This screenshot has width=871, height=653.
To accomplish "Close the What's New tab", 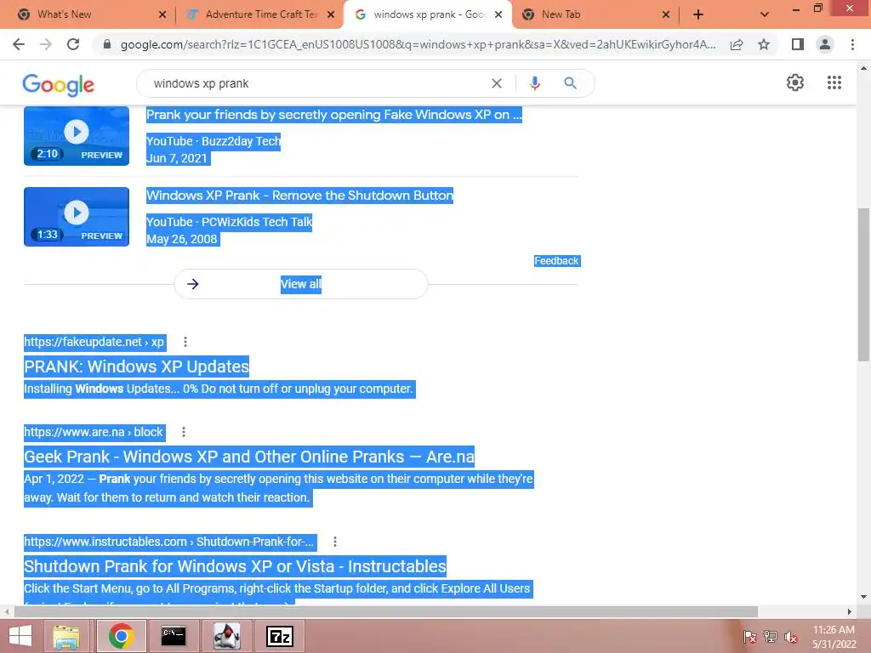I will pyautogui.click(x=162, y=14).
